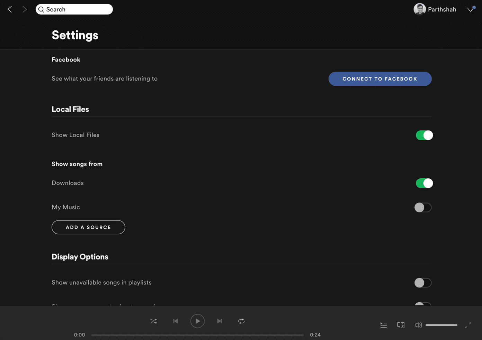Click the magnifier icon in Search
This screenshot has width=482, height=340.
tap(41, 9)
